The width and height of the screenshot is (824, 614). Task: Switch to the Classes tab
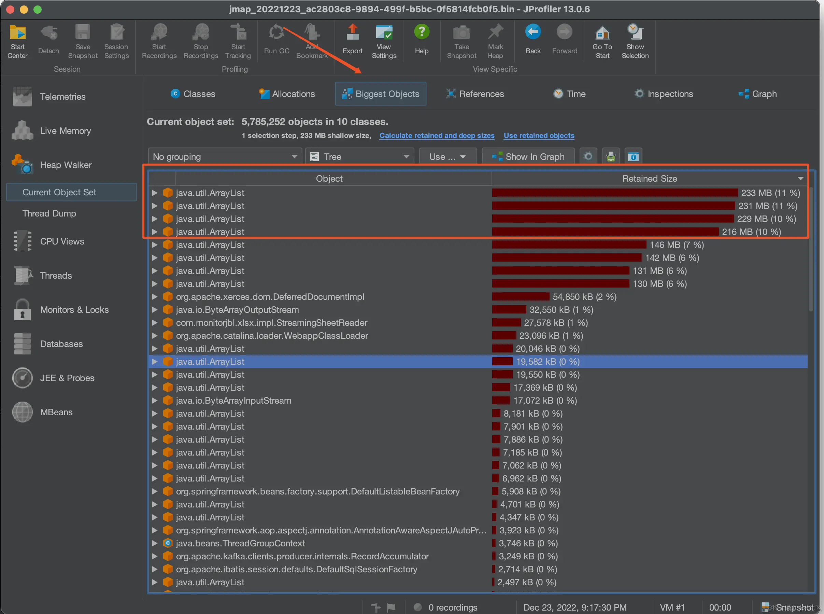coord(193,94)
